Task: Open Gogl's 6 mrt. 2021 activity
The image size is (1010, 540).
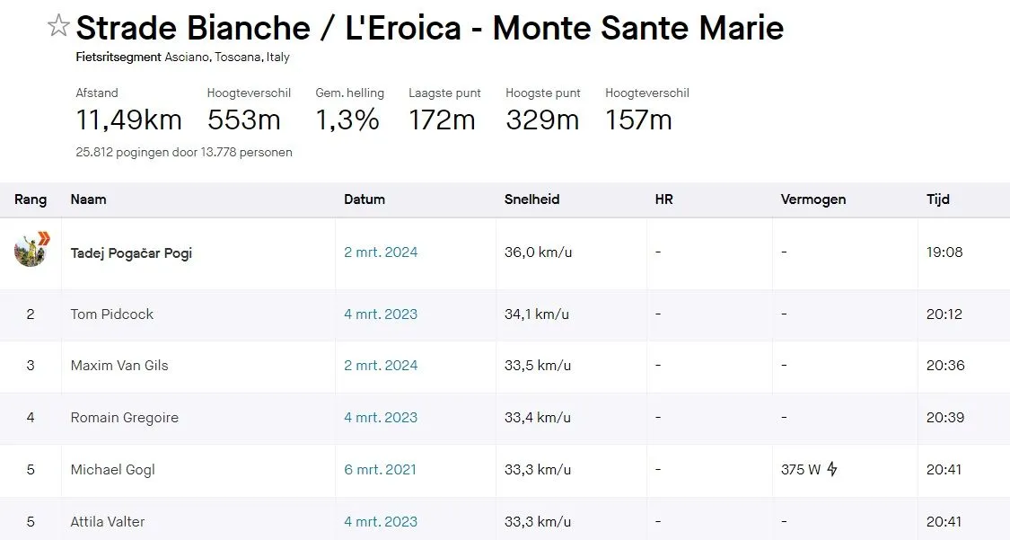Action: pyautogui.click(x=380, y=469)
